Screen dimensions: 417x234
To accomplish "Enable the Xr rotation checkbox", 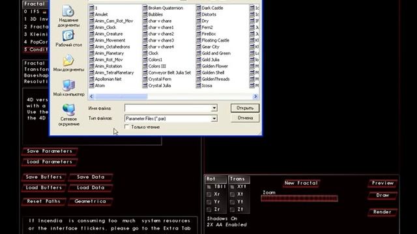I will [209, 194].
